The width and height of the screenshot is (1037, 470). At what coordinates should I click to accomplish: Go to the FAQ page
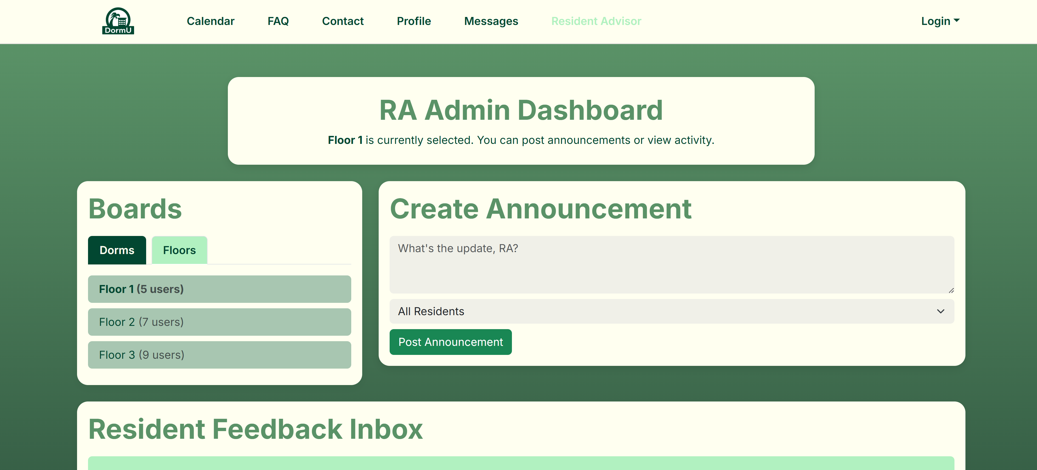[x=278, y=21]
